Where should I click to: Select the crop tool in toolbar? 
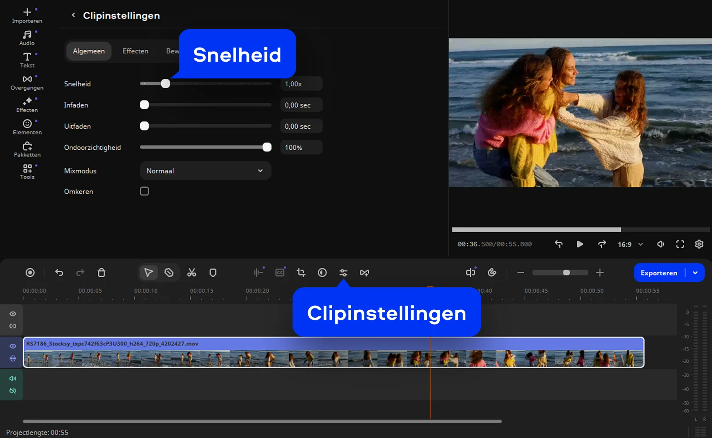coord(301,273)
